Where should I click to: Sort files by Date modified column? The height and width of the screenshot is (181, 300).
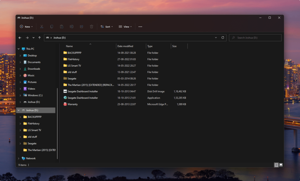[x=125, y=46]
